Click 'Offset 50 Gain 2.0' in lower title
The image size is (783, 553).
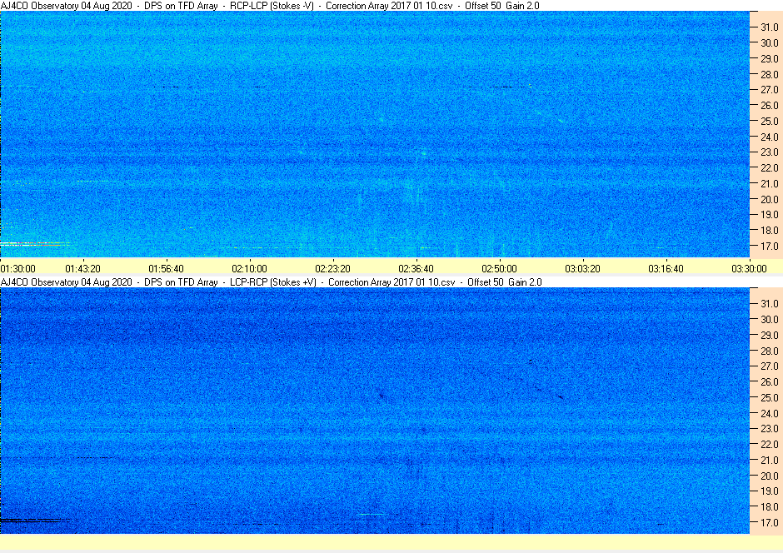(504, 282)
